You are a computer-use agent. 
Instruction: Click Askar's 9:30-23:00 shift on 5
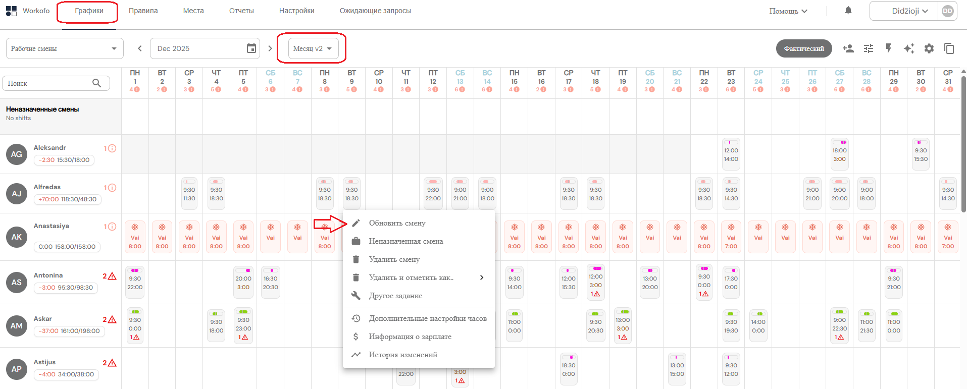[243, 325]
